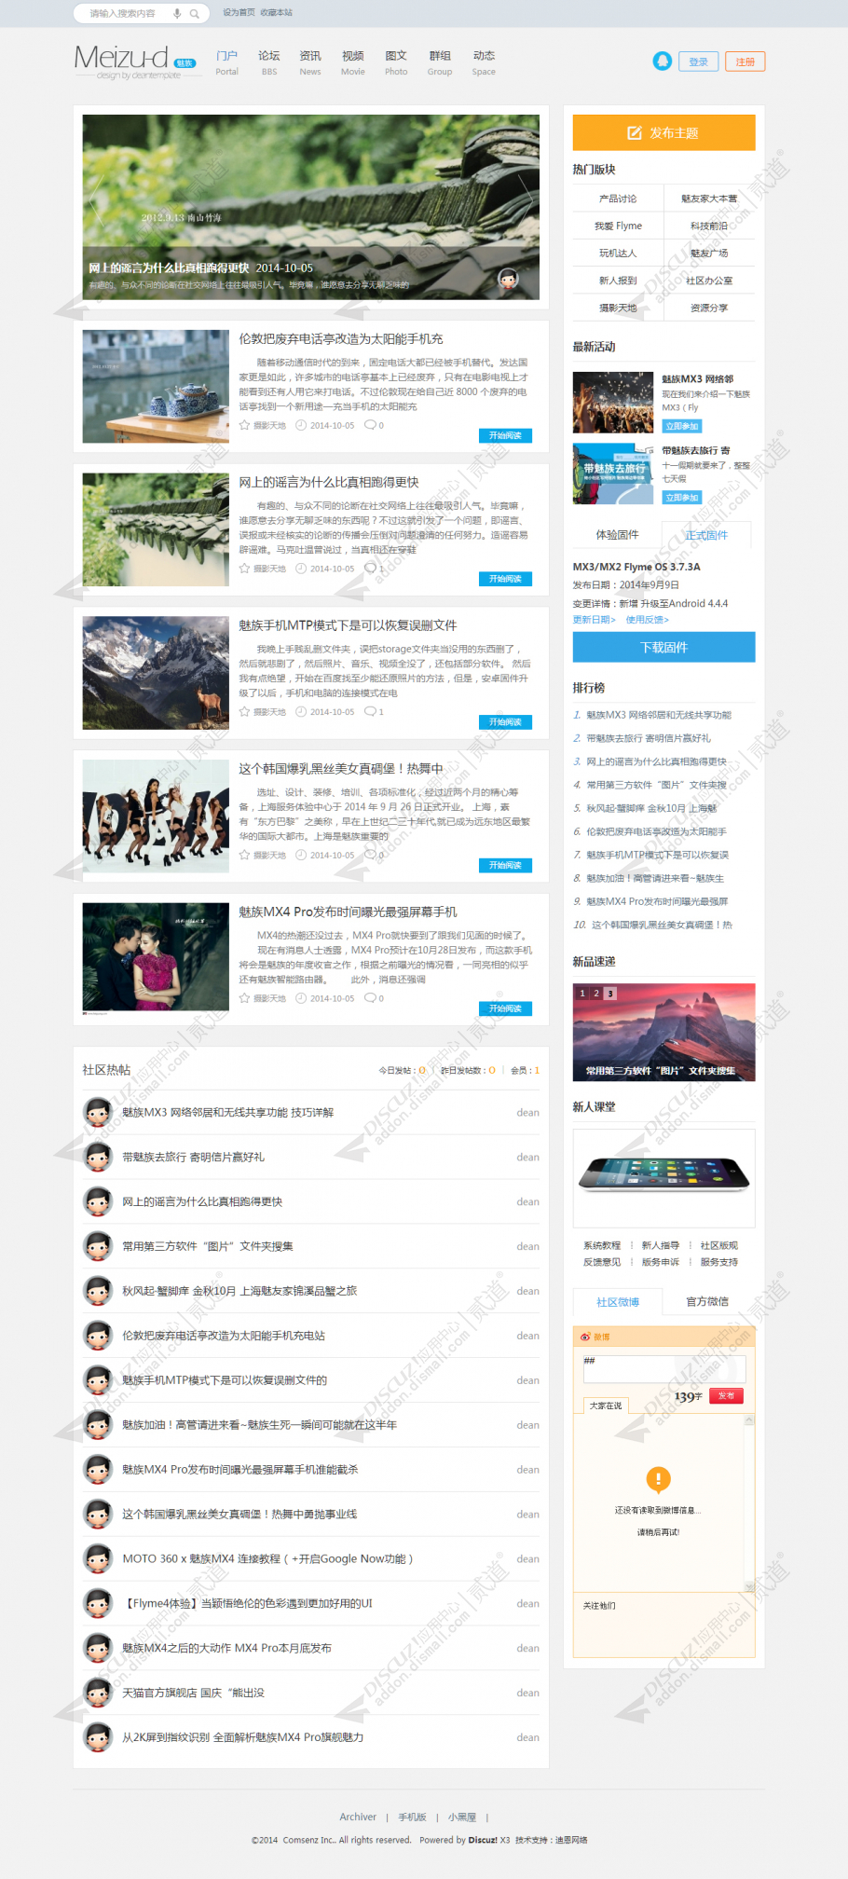
Task: Click the magnifier search icon in the search box
Action: click(194, 14)
